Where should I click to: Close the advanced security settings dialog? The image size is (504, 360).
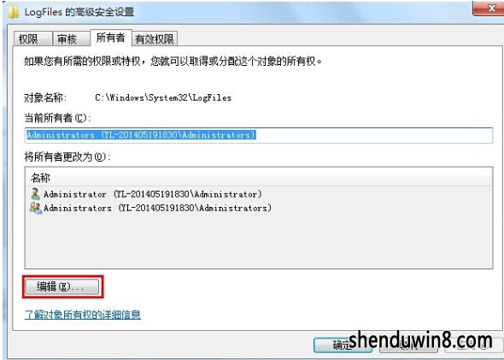pyautogui.click(x=488, y=9)
